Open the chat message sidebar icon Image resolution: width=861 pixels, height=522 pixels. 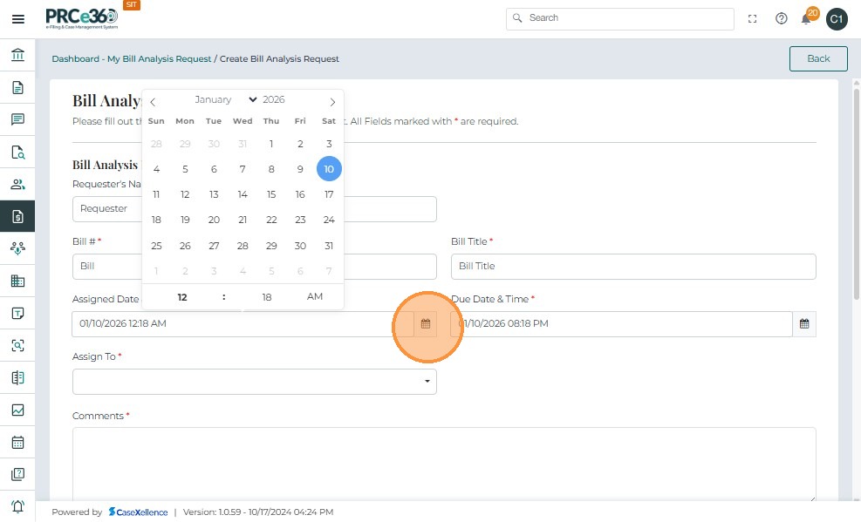coord(17,119)
